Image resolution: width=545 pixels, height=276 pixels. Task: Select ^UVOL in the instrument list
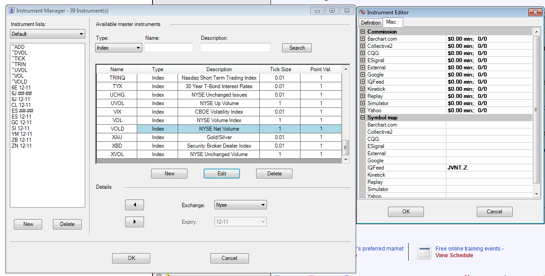tap(19, 70)
